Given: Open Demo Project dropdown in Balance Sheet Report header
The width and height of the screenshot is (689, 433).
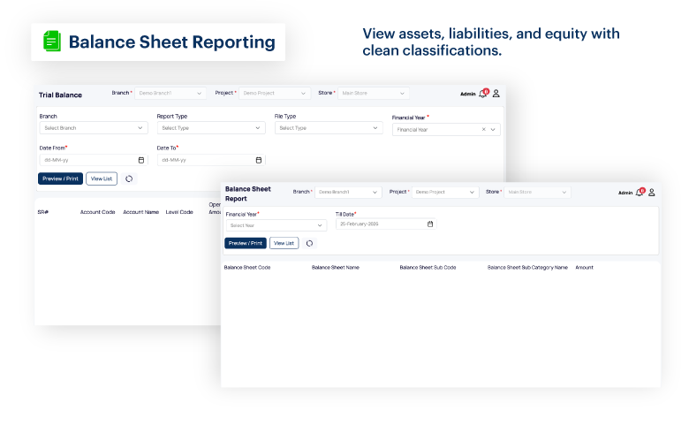Looking at the screenshot, I should [445, 192].
